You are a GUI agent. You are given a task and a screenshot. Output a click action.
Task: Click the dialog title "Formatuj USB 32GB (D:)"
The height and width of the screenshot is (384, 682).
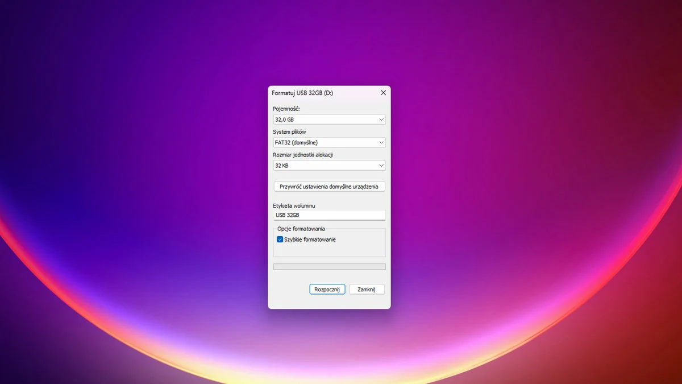[301, 92]
